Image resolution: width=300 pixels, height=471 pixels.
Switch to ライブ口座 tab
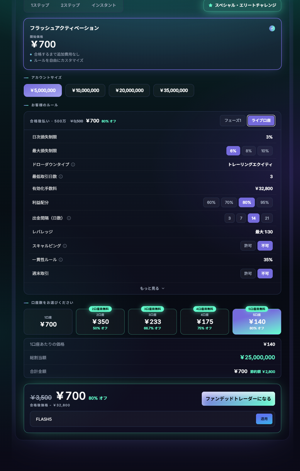click(x=261, y=121)
